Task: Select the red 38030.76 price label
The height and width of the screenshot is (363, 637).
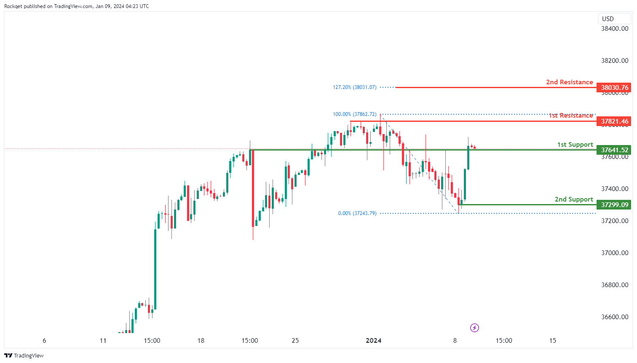Action: pyautogui.click(x=614, y=88)
